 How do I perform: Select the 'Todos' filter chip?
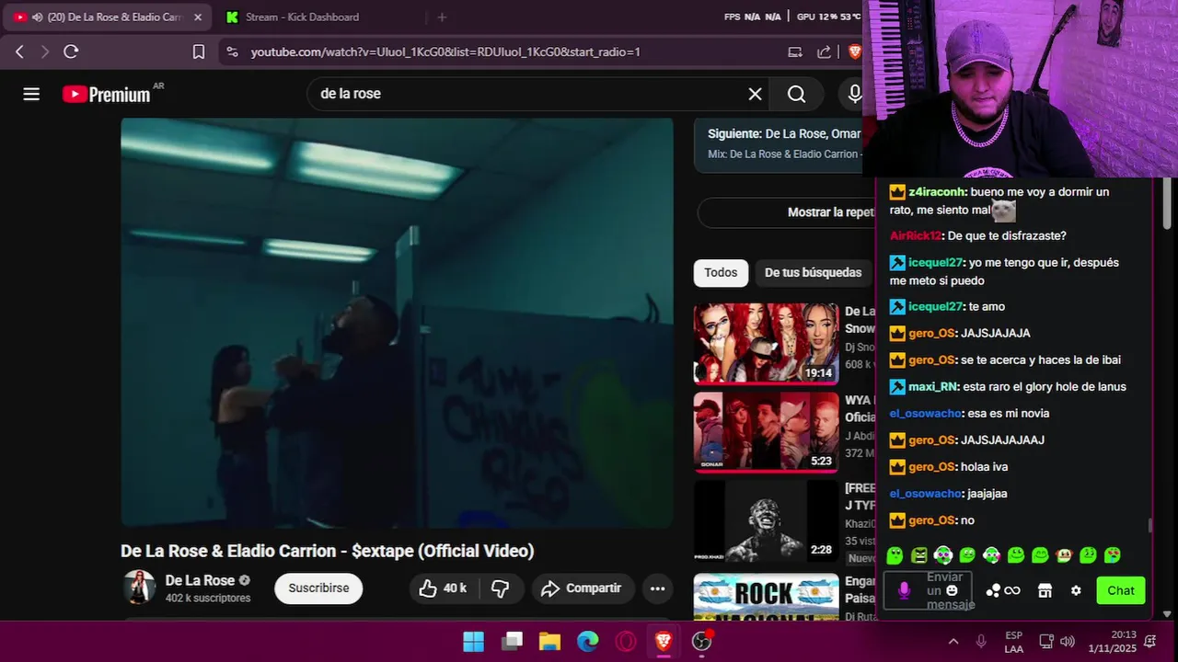coord(721,272)
